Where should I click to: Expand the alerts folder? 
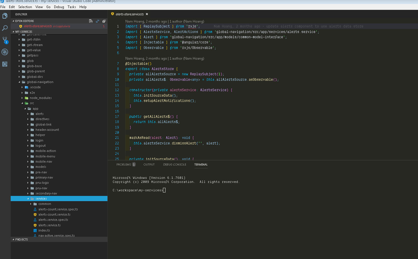pos(28,113)
